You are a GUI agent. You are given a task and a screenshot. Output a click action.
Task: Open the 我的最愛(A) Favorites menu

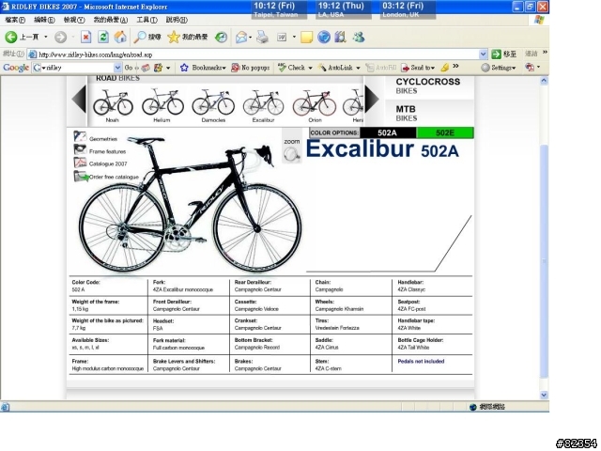pyautogui.click(x=111, y=20)
